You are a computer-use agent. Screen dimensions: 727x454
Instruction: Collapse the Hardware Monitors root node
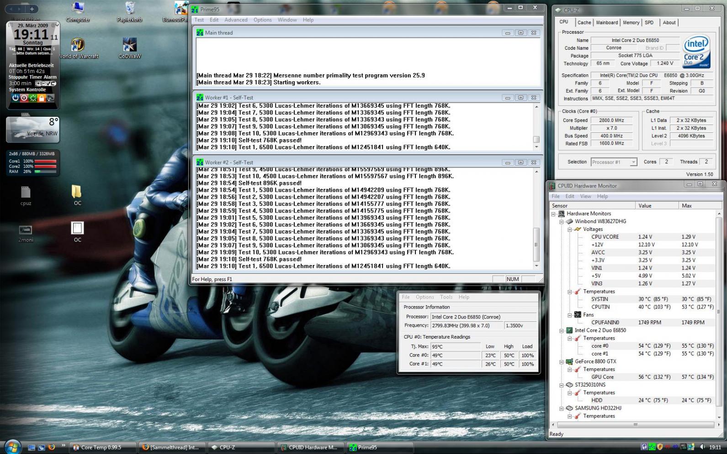tap(553, 214)
